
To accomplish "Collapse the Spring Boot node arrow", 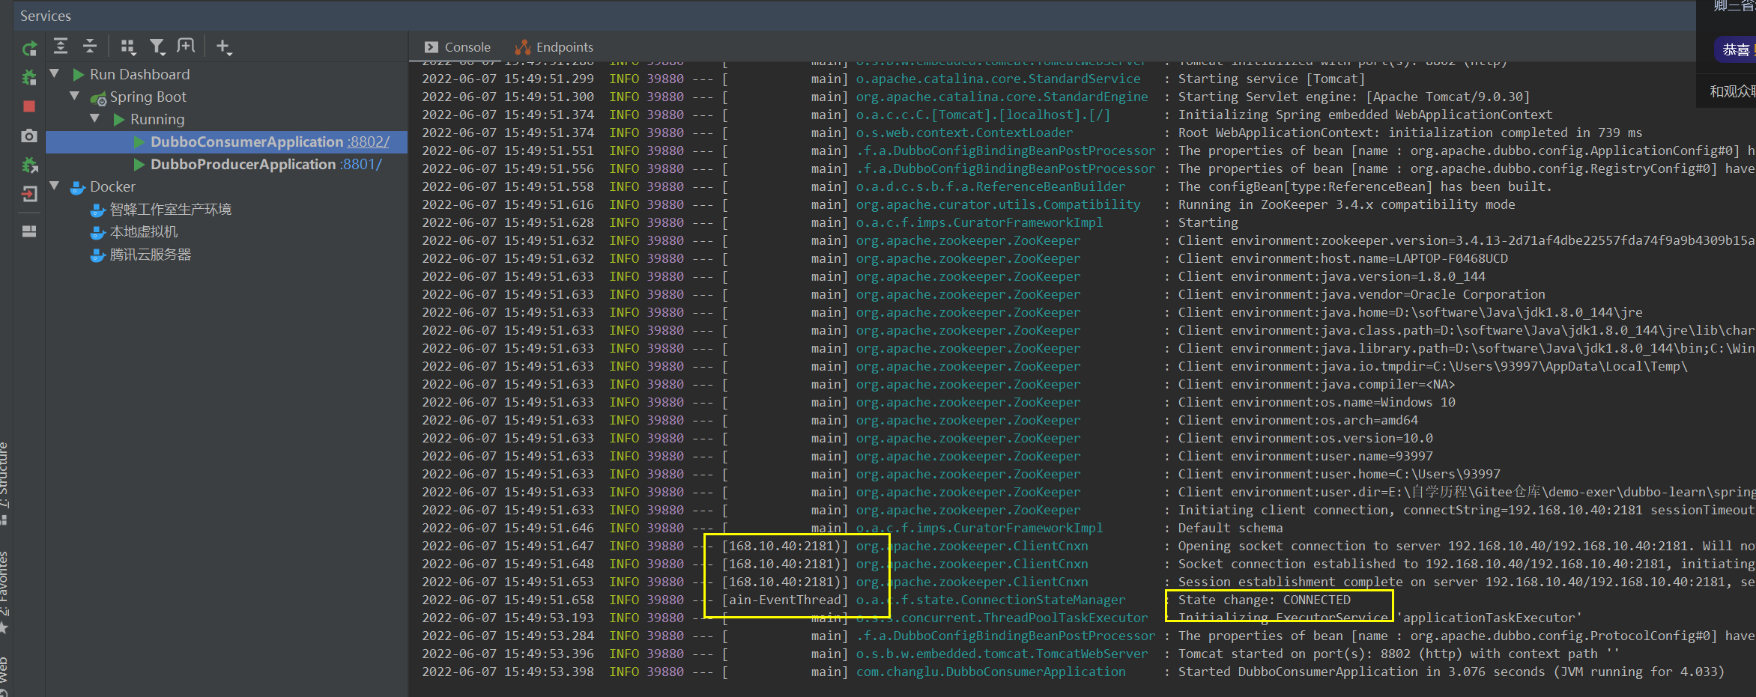I will click(x=74, y=97).
